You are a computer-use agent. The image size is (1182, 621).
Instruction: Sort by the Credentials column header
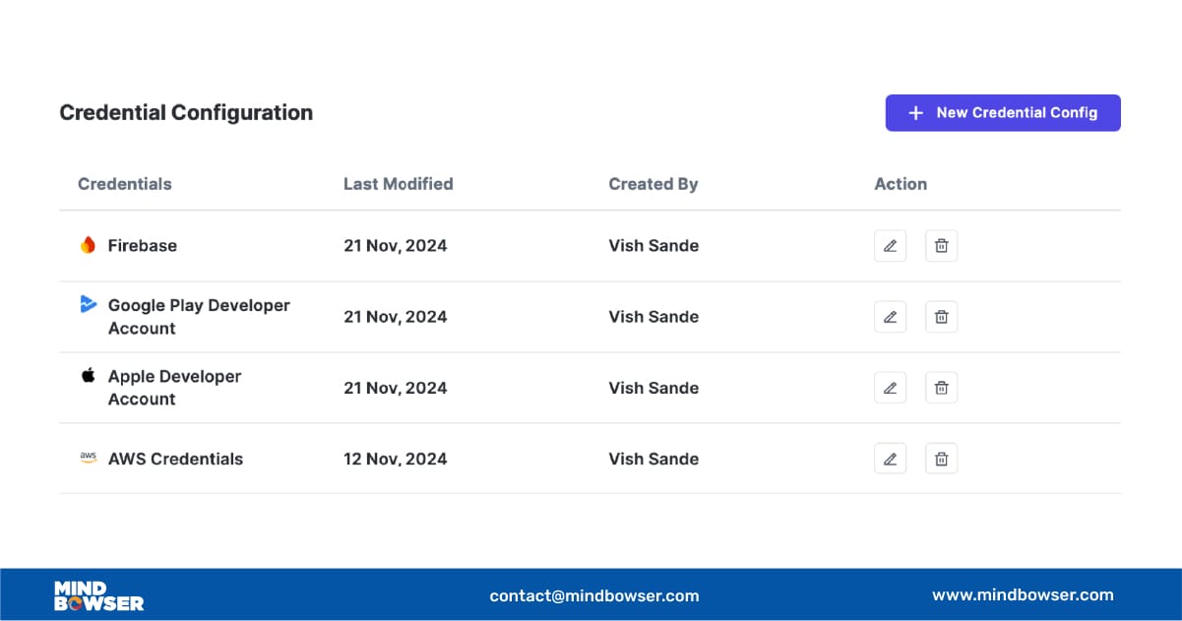125,184
